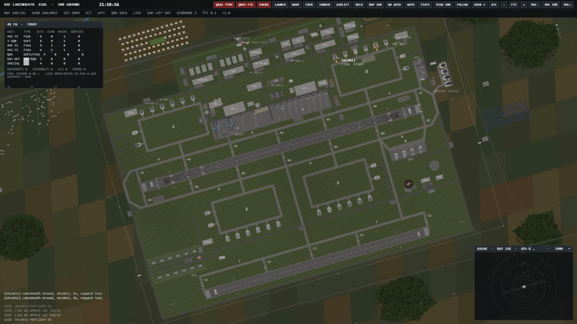This screenshot has width=577, height=324.
Task: Show the STATS panel
Action: pyautogui.click(x=425, y=4)
